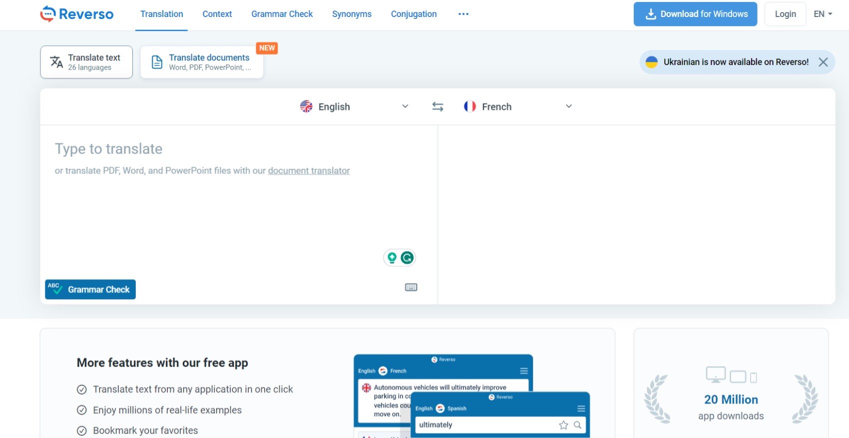Viewport: 849px width, 438px height.
Task: Click the English flag icon
Action: coord(306,106)
